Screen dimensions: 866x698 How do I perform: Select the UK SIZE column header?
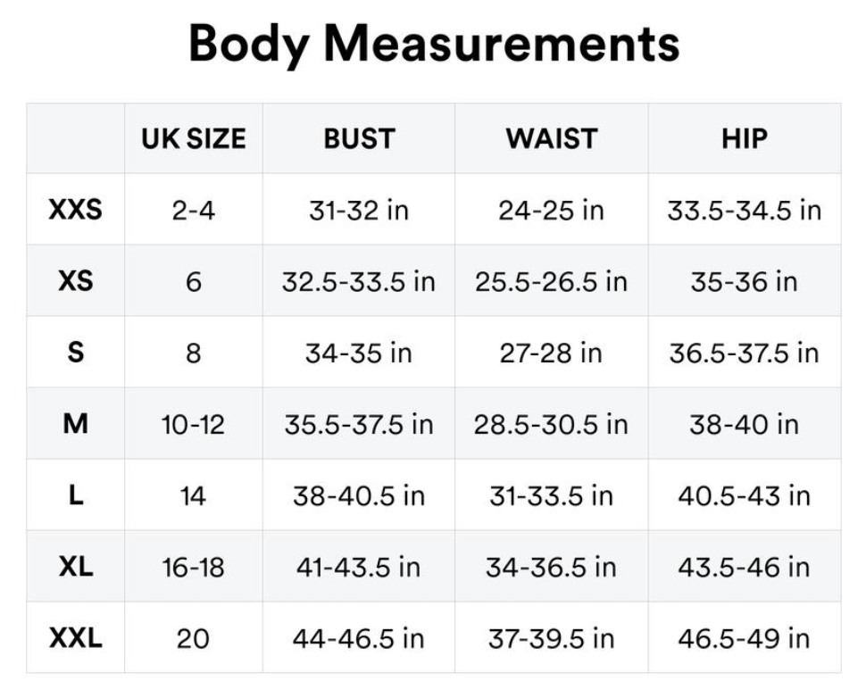point(193,138)
